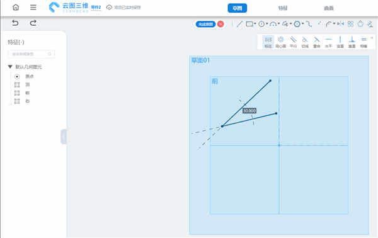
Task: Click the blue finish sketch button
Action: 205,24
